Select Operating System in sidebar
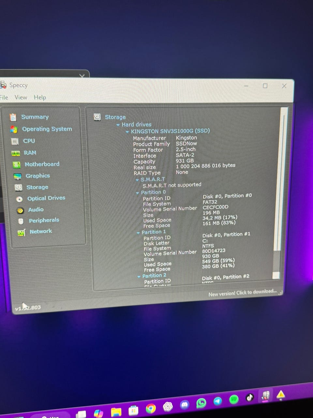 point(47,129)
